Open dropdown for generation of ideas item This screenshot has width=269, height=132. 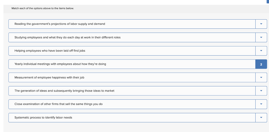point(261,91)
